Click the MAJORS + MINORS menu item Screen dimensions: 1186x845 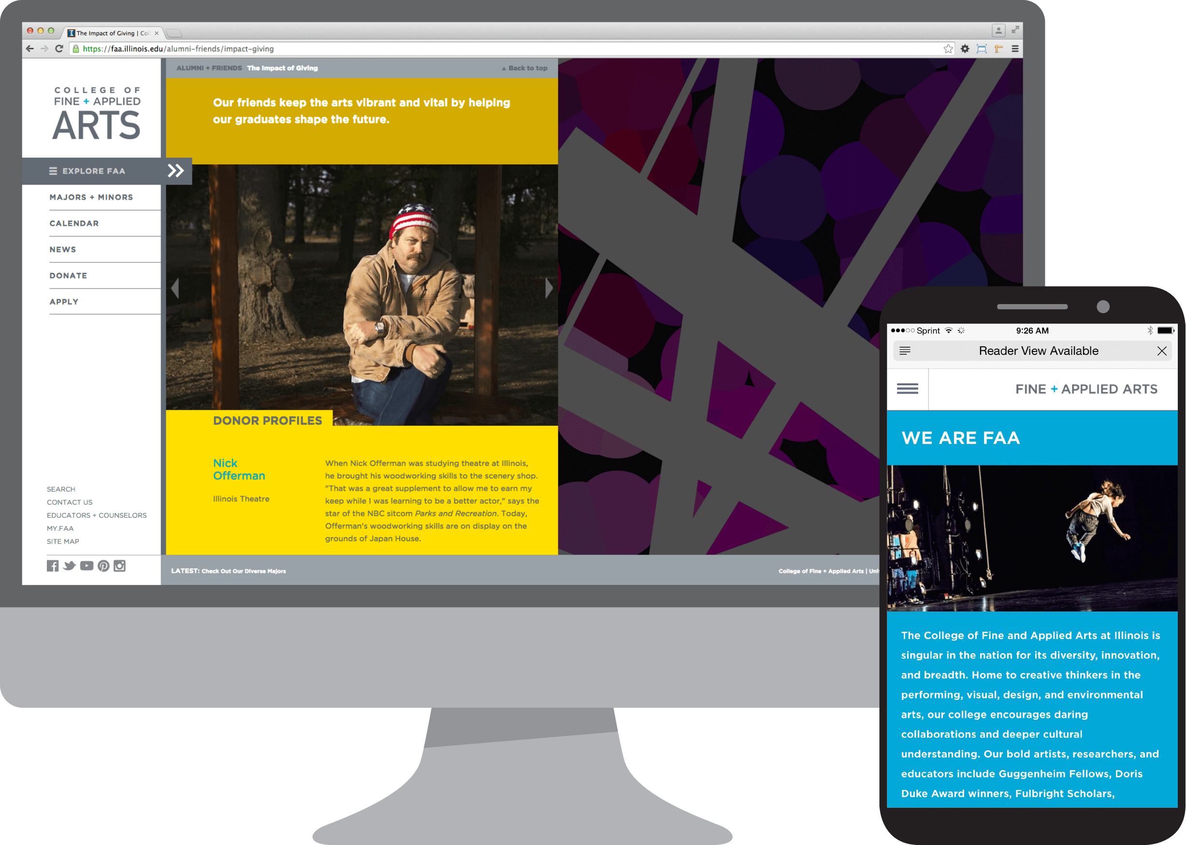coord(91,197)
